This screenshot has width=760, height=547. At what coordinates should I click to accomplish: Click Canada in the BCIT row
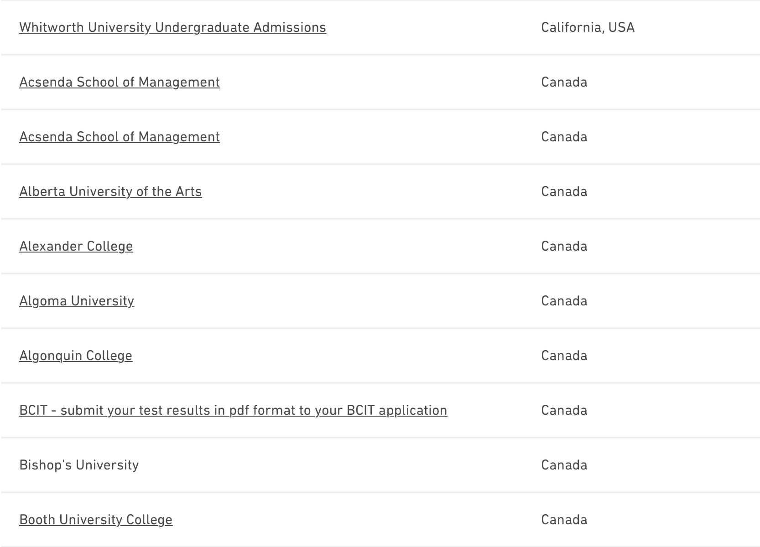coord(564,410)
